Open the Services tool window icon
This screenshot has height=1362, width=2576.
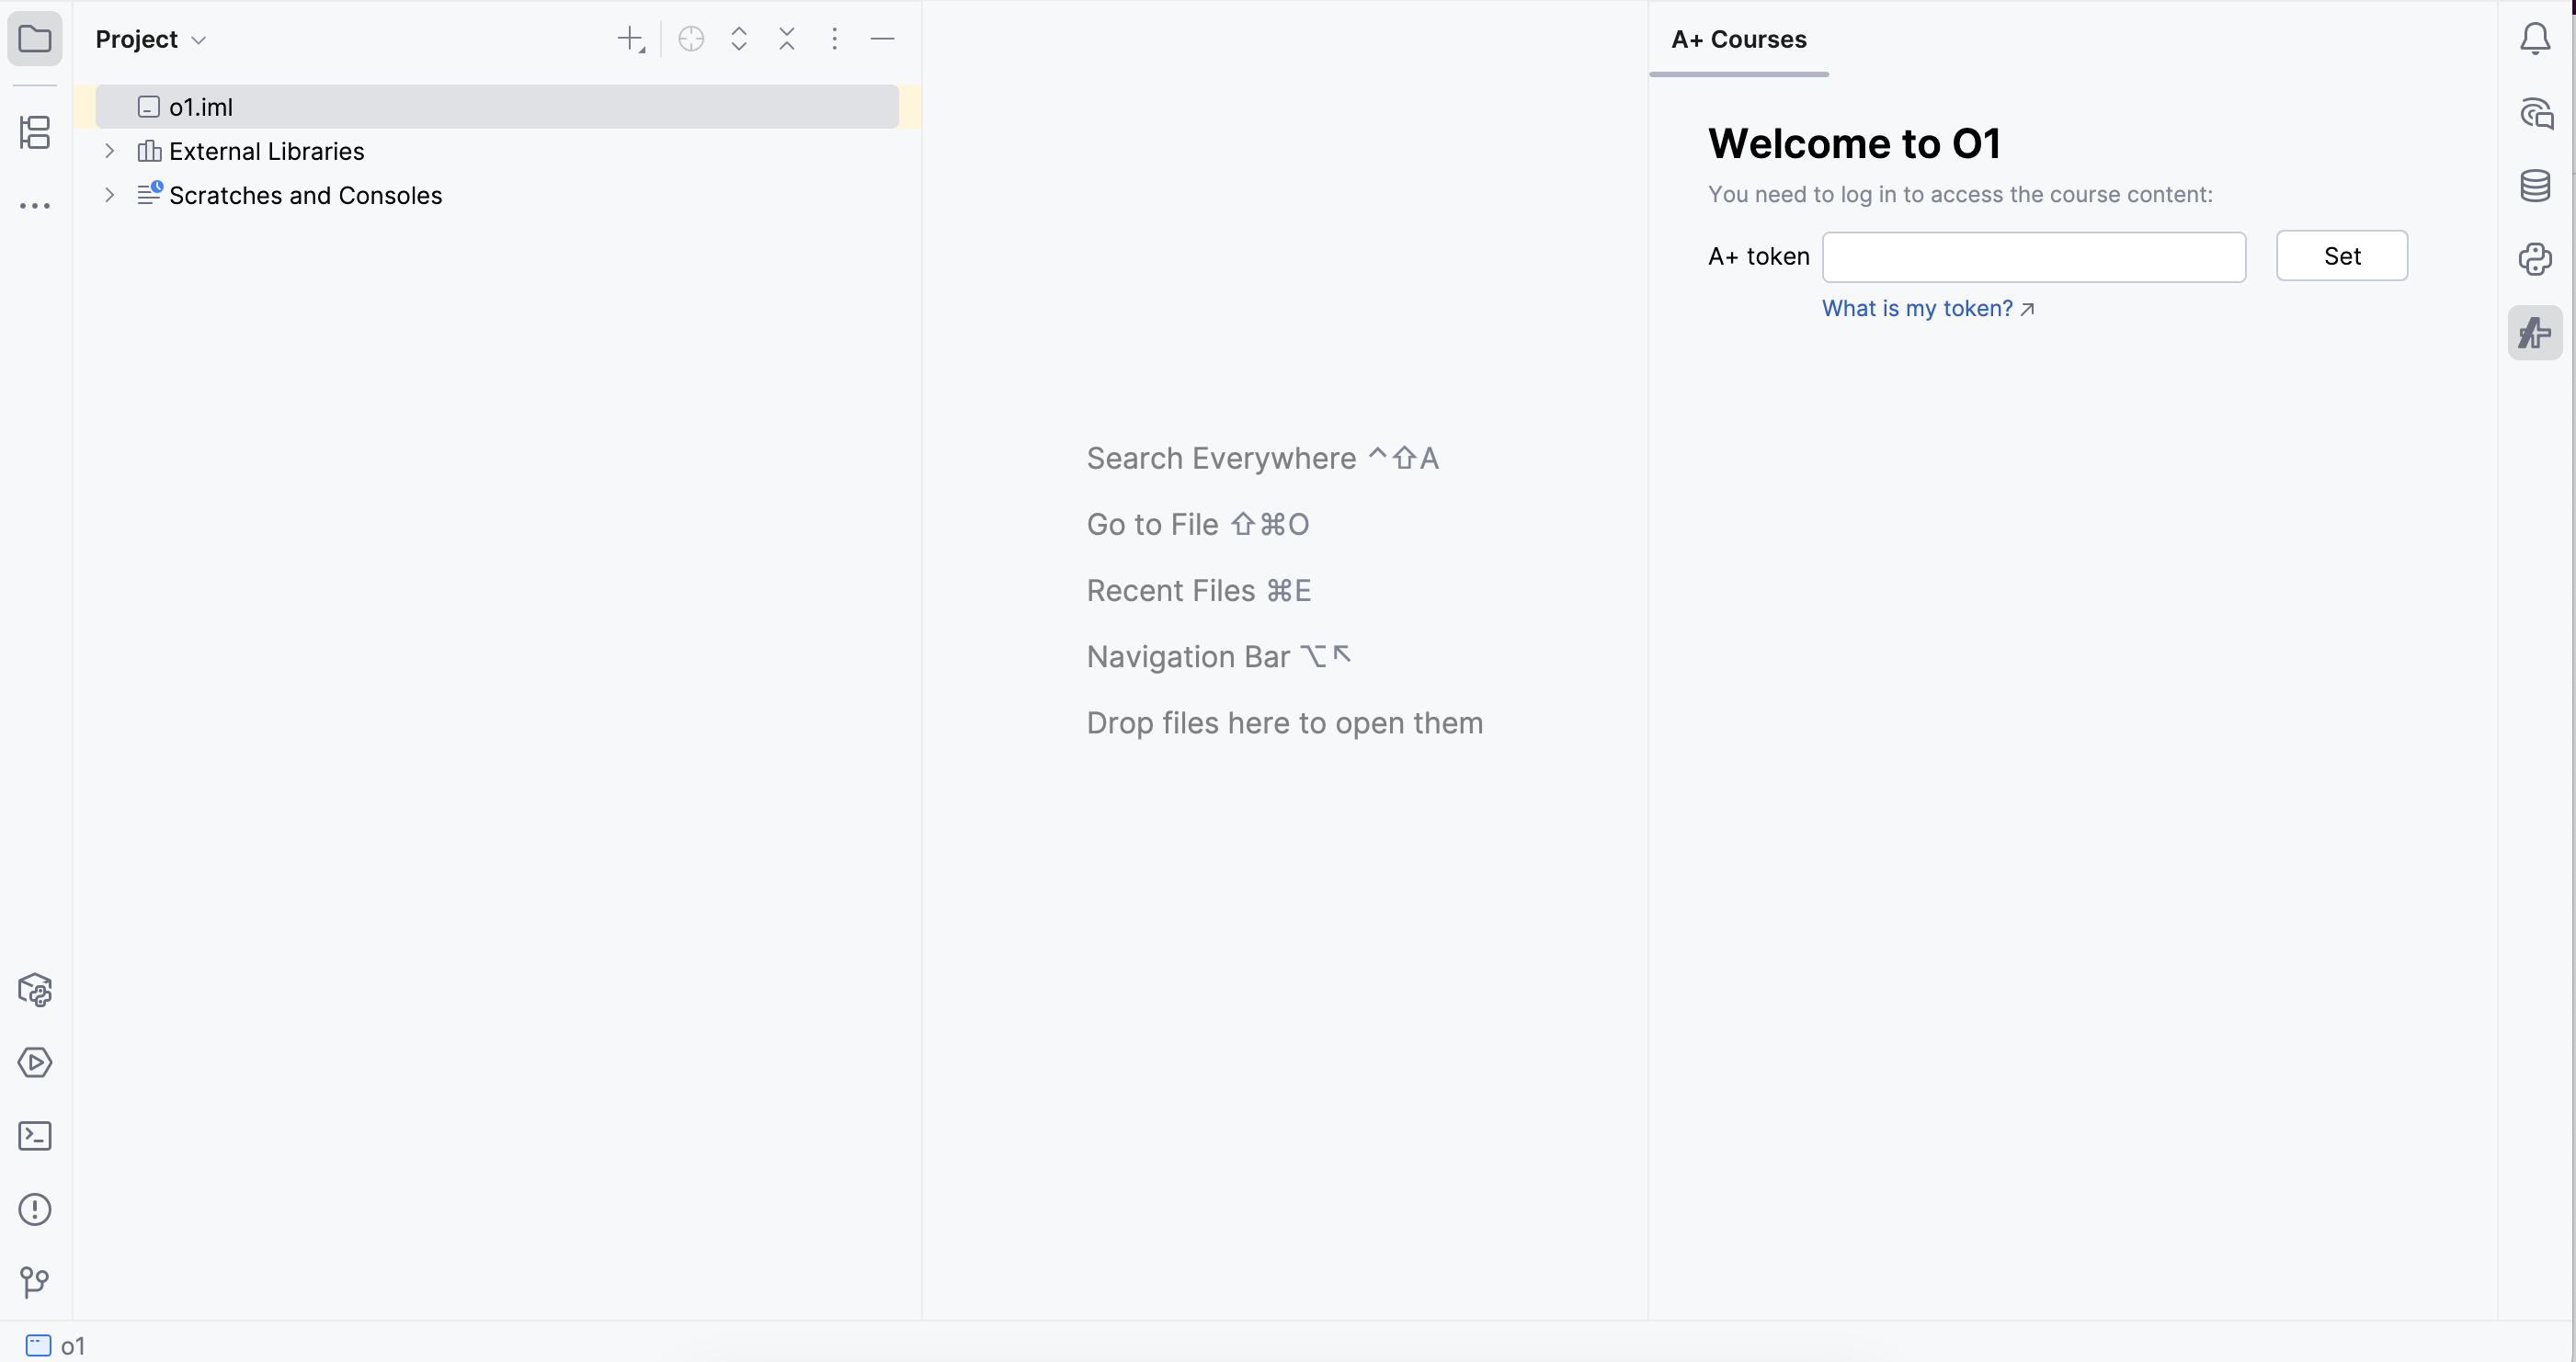click(35, 1062)
